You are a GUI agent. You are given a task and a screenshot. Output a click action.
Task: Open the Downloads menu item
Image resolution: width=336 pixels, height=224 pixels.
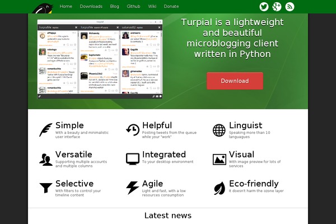(91, 6)
